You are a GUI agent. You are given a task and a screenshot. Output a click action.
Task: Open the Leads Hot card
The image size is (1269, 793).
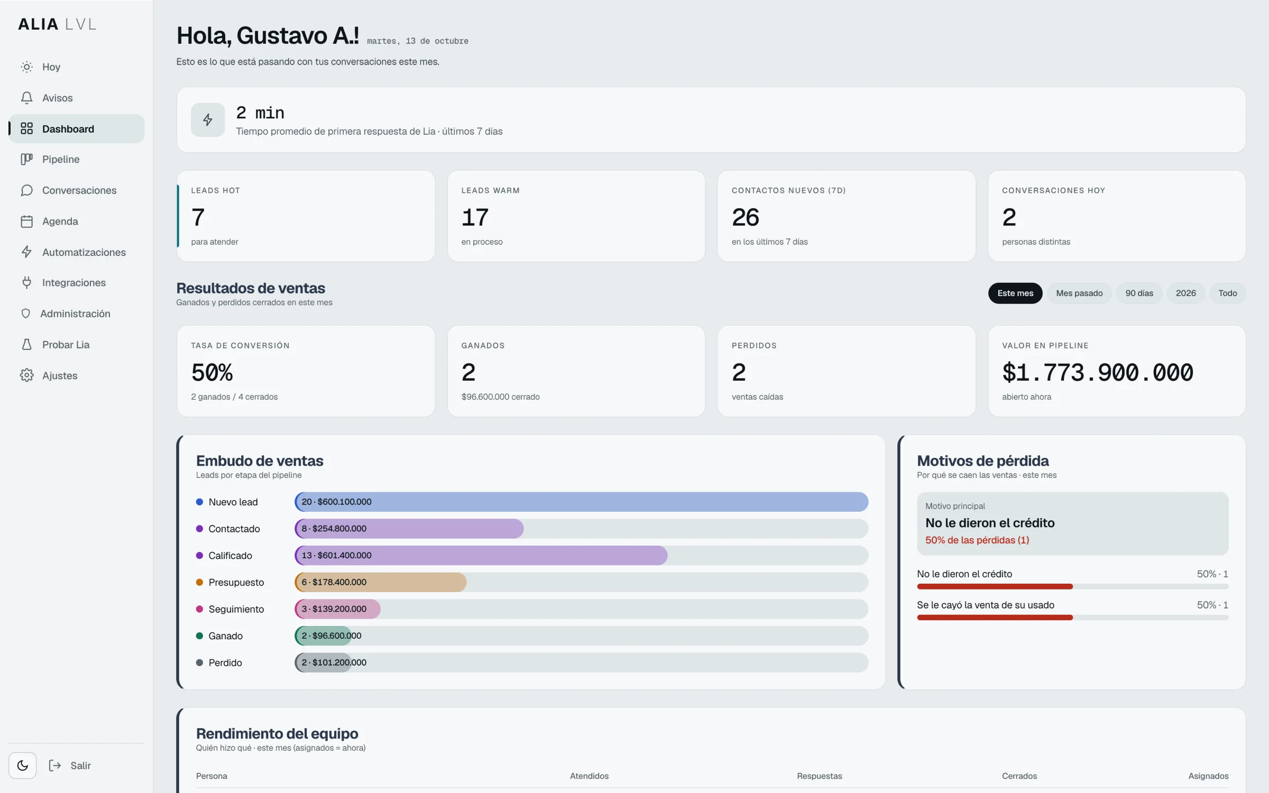[x=306, y=216]
